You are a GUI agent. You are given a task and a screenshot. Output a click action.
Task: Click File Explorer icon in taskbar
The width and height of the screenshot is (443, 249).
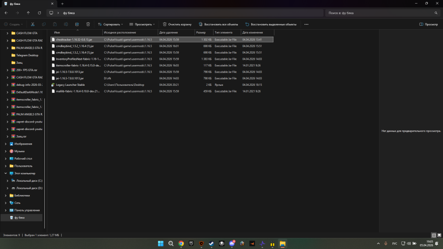pyautogui.click(x=283, y=244)
